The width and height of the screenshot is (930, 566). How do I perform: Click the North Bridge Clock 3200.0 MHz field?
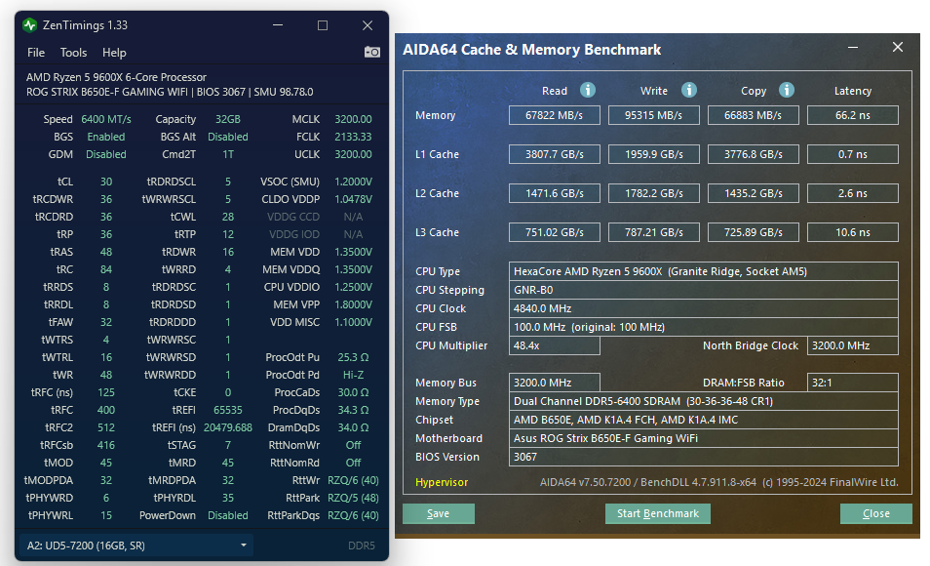pyautogui.click(x=853, y=345)
